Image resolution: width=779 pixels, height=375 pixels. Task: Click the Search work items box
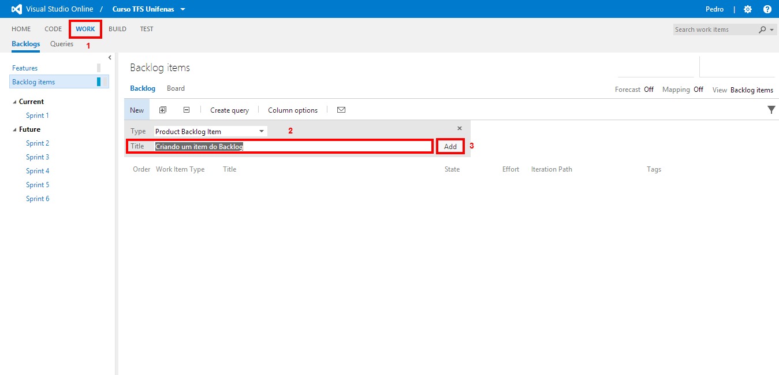point(715,29)
